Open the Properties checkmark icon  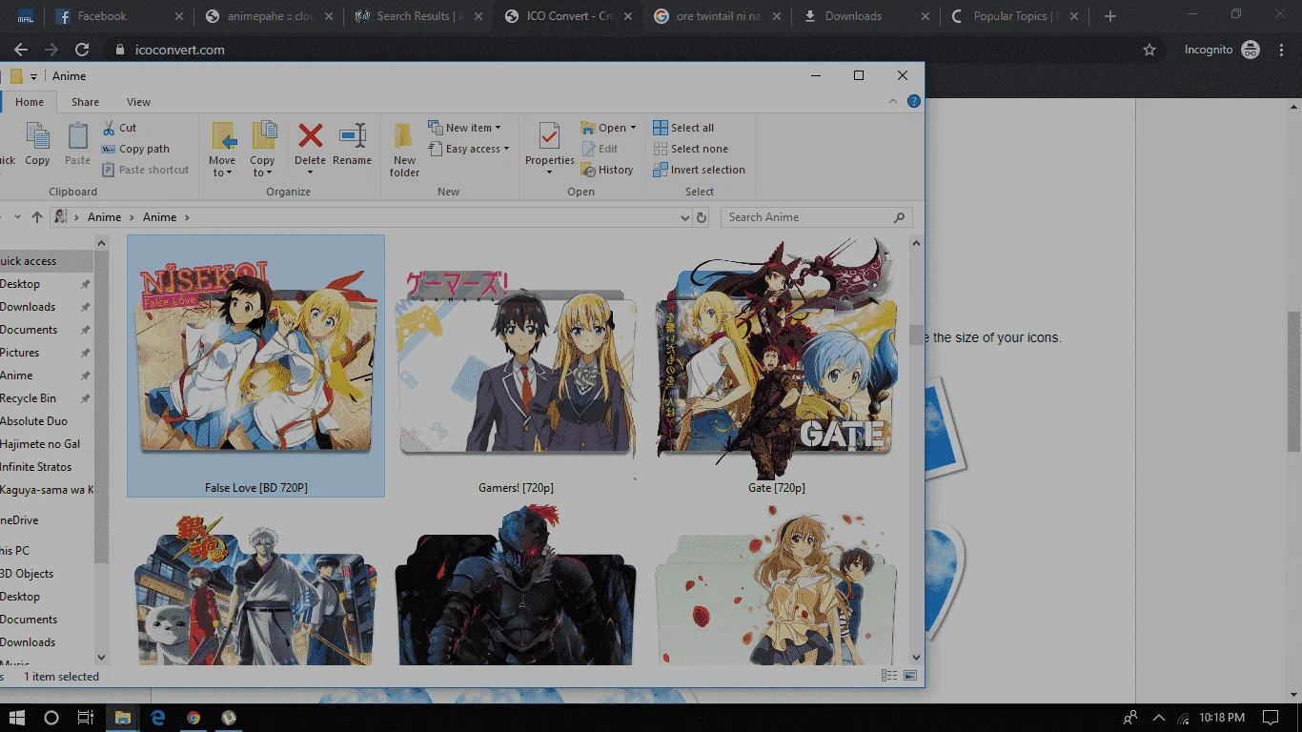(x=549, y=136)
